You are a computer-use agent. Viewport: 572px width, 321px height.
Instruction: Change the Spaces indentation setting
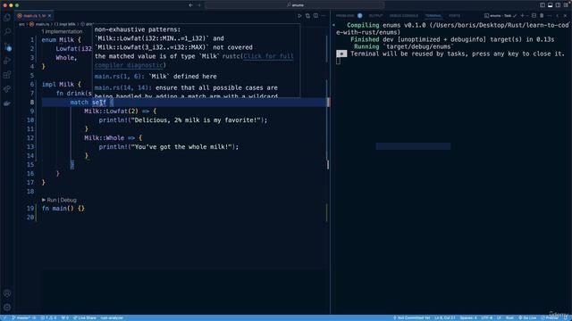click(x=468, y=317)
